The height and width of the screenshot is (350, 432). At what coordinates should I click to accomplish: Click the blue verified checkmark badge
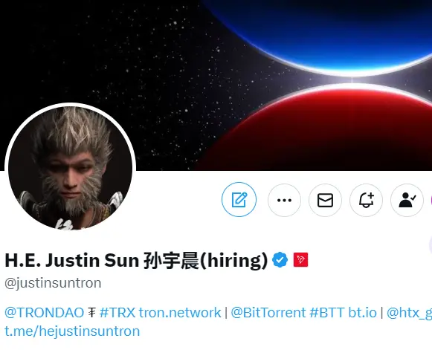[280, 259]
